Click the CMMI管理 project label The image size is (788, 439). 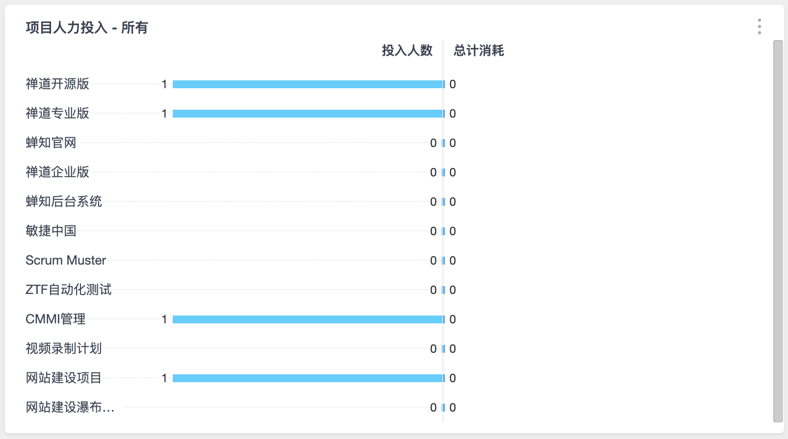click(55, 319)
